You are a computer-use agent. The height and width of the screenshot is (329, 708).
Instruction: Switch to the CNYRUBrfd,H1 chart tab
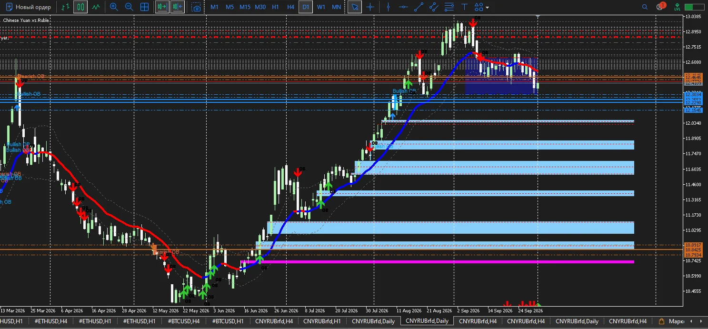click(x=322, y=321)
